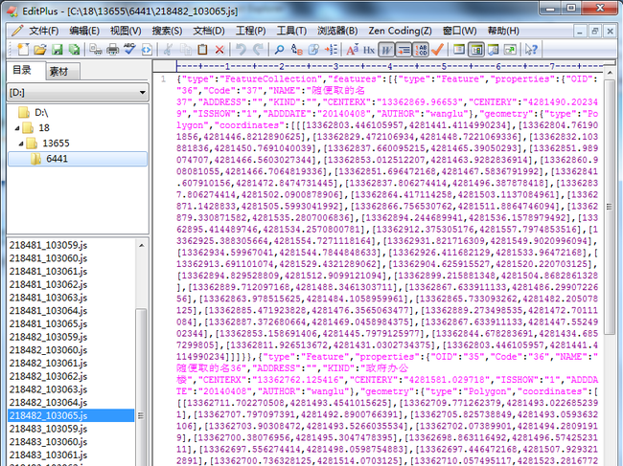Save the current file with the disk icon
623x466 pixels.
58,50
